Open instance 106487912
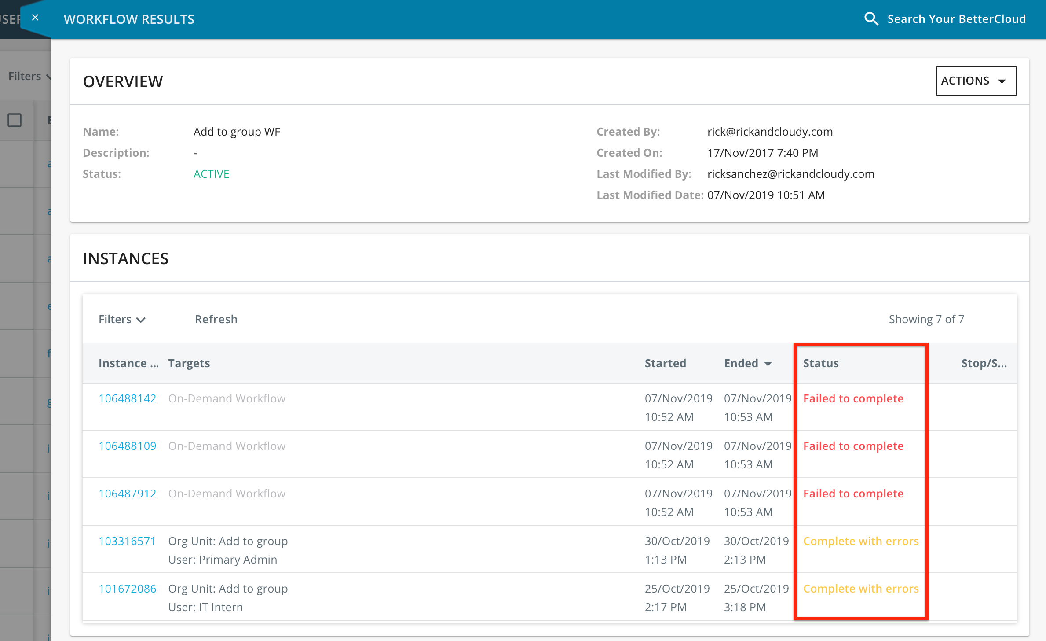1046x641 pixels. (x=128, y=493)
